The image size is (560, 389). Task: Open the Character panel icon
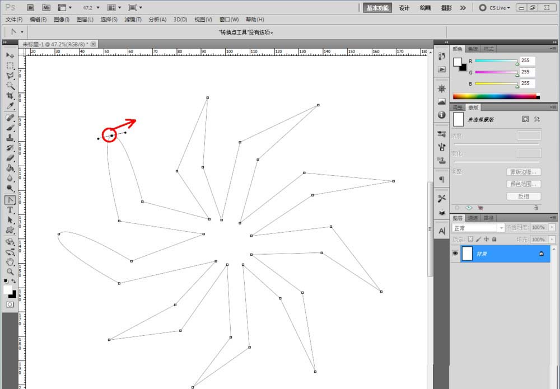pos(442,231)
